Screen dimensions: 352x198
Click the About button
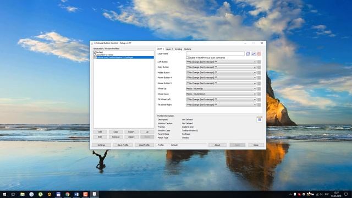[x=217, y=145]
